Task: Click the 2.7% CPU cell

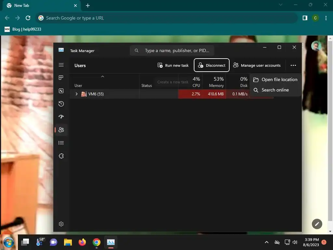Action: coord(190,94)
